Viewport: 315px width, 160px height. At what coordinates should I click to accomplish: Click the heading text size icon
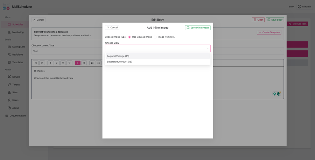point(84,63)
